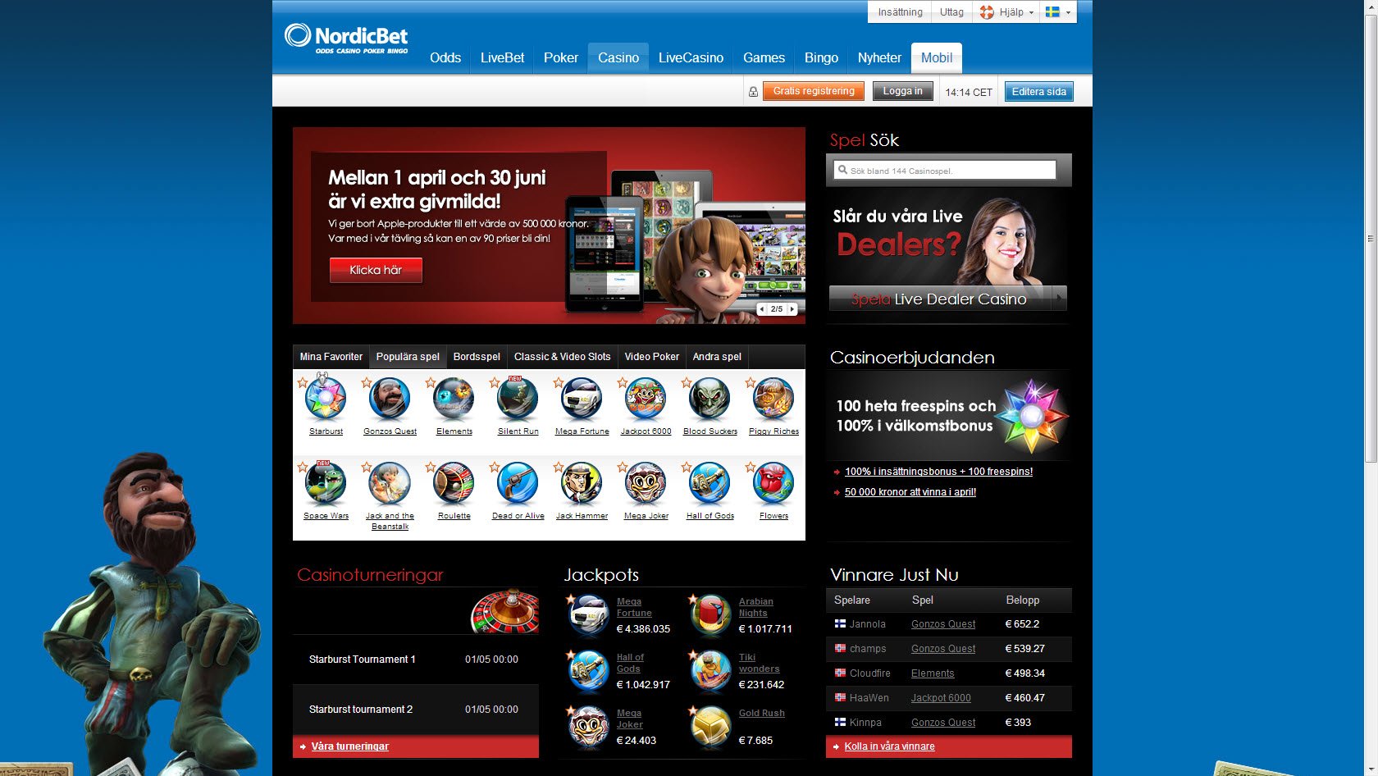This screenshot has width=1378, height=776.
Task: Open Dead or Alive game icon
Action: point(518,483)
